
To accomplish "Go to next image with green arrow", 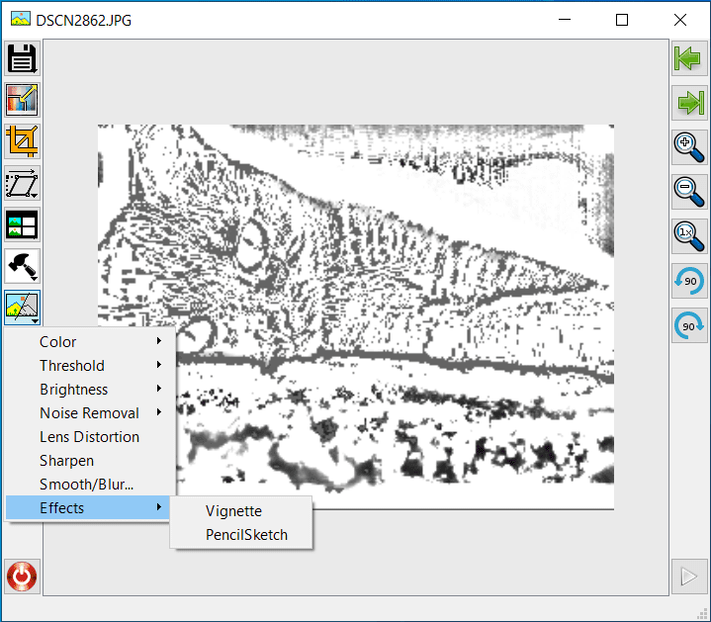I will 689,103.
